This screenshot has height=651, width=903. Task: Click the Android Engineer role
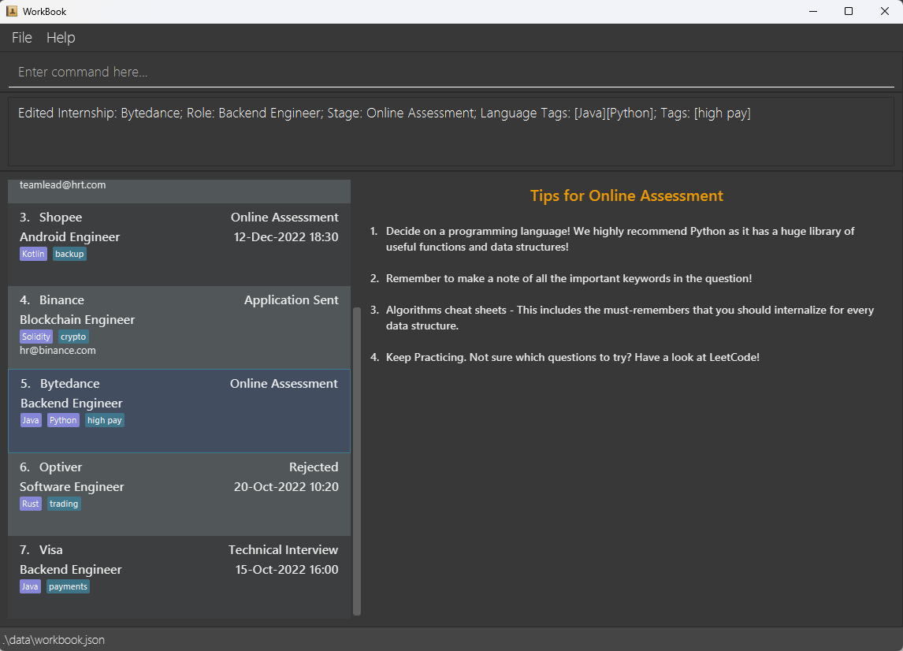[x=69, y=236]
